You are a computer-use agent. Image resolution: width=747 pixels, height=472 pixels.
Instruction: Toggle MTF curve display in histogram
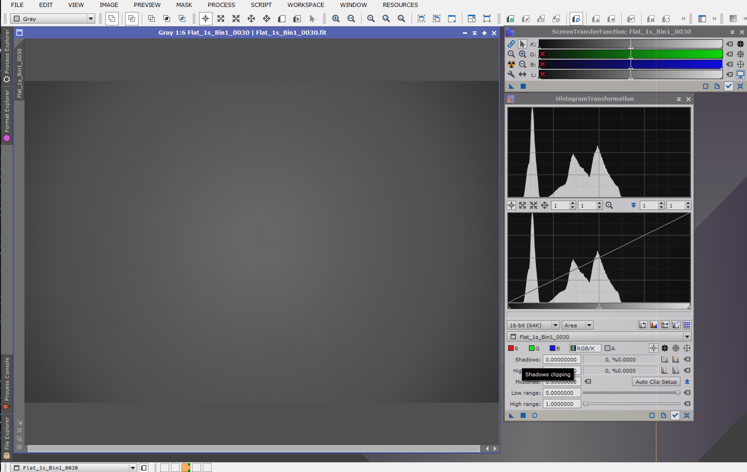[676, 325]
